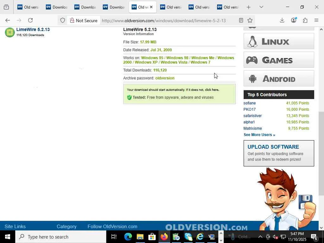Click the taskbar search box

click(61, 237)
